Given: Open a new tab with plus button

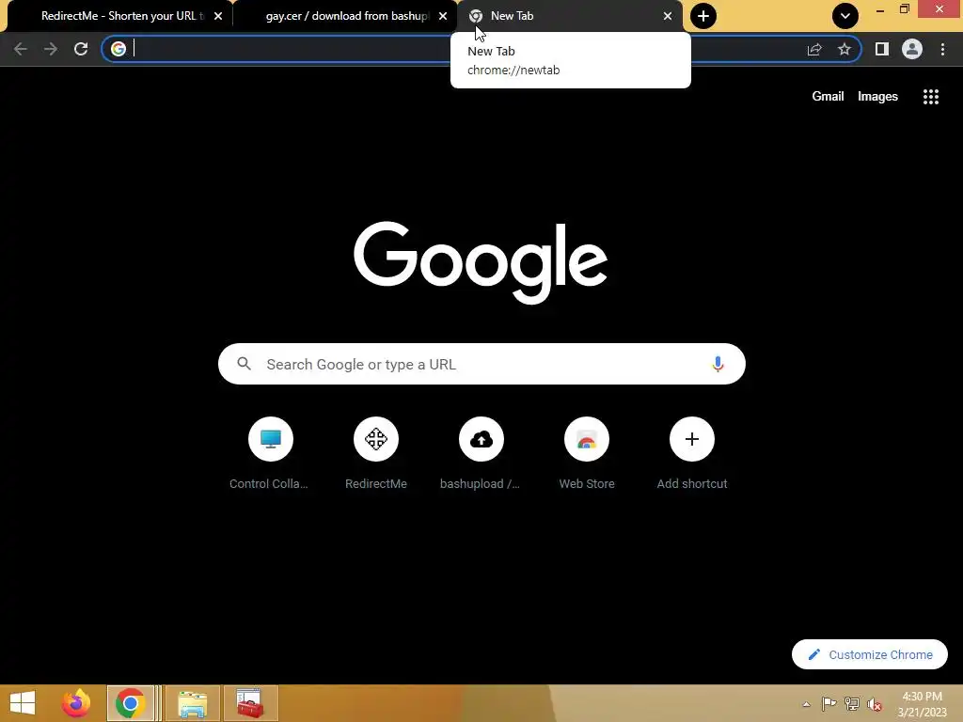Looking at the screenshot, I should pos(703,16).
